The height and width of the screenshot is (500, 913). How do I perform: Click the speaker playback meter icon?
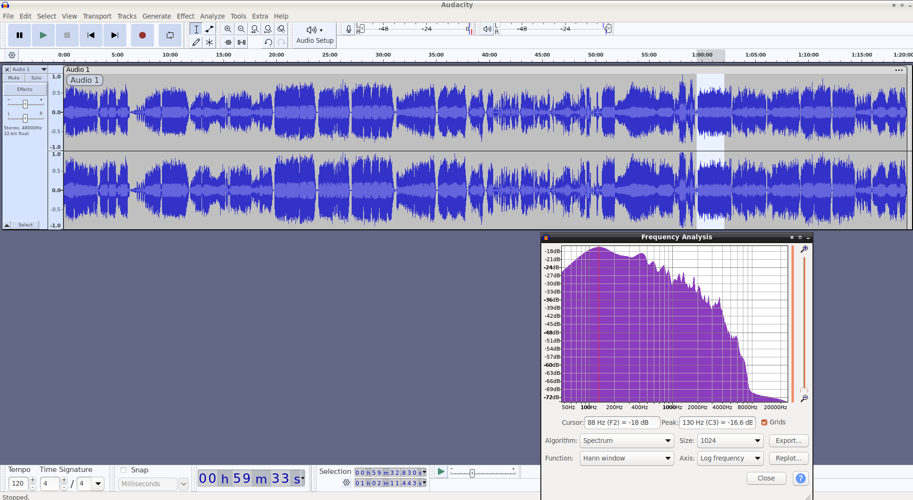487,29
